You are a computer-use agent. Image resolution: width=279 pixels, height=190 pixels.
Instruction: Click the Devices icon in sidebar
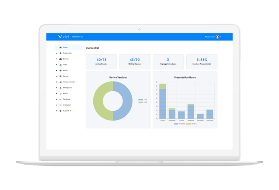(60, 59)
